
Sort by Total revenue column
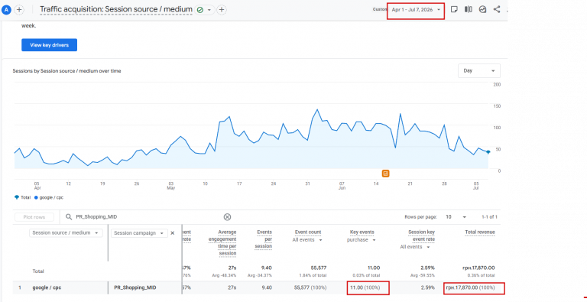tap(480, 232)
